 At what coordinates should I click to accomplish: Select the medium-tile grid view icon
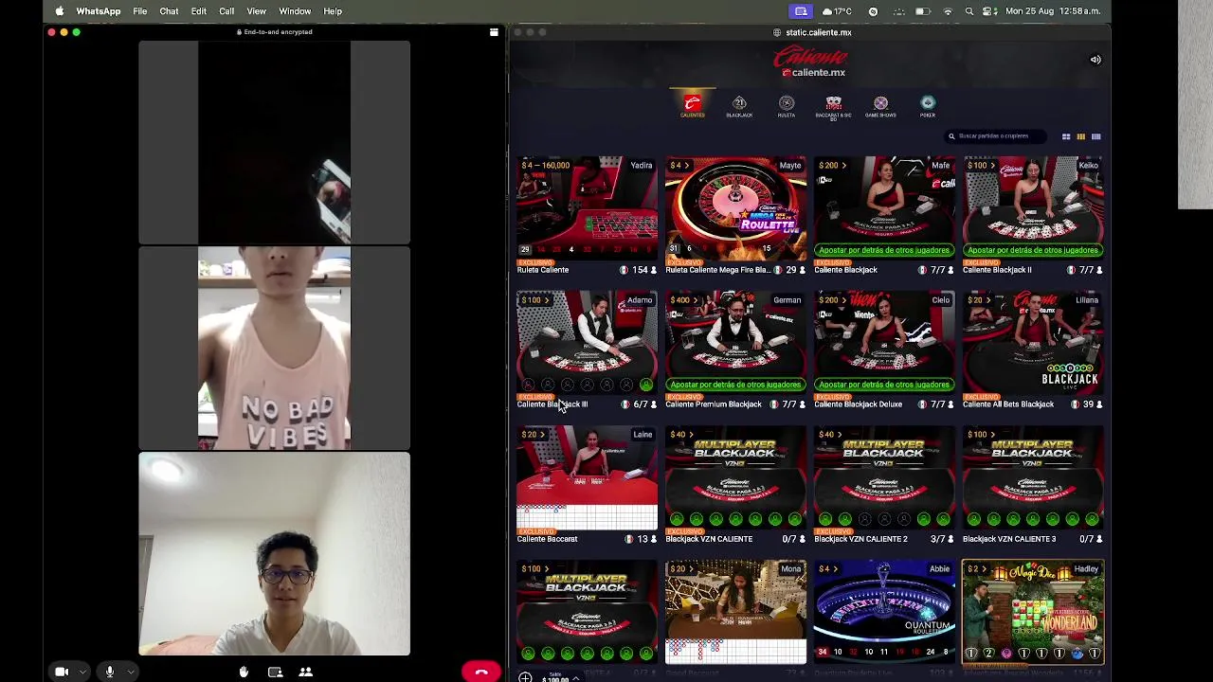[1080, 136]
